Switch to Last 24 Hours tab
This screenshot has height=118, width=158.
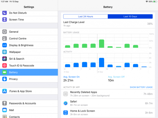click(86, 17)
